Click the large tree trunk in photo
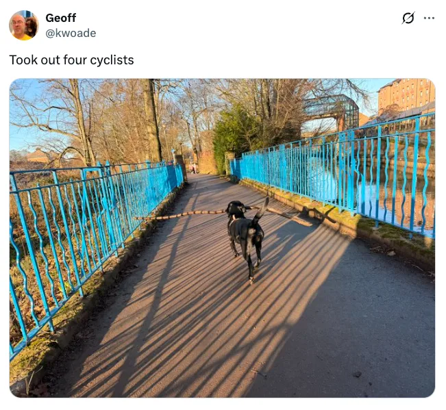The image size is (446, 410). pyautogui.click(x=152, y=120)
